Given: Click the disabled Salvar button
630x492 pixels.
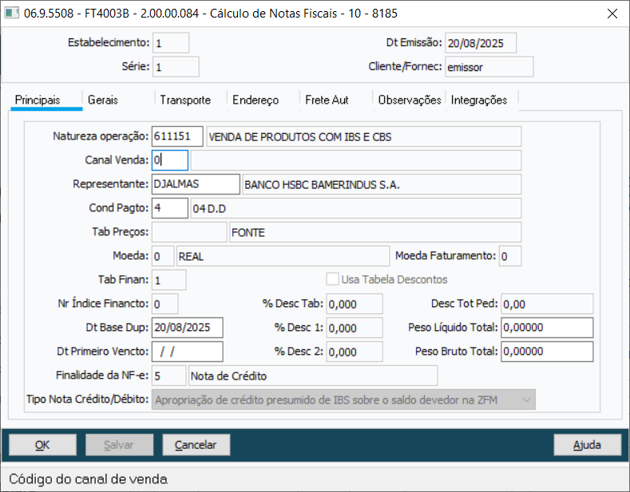Looking at the screenshot, I should point(119,445).
